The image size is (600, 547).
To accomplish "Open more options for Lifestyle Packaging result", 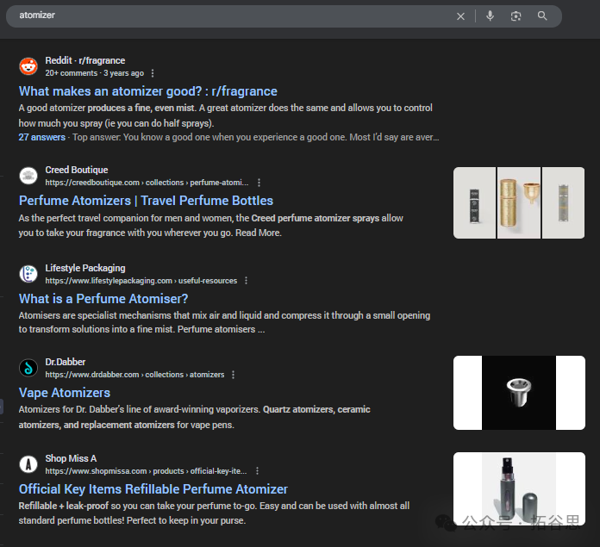I will click(x=246, y=281).
